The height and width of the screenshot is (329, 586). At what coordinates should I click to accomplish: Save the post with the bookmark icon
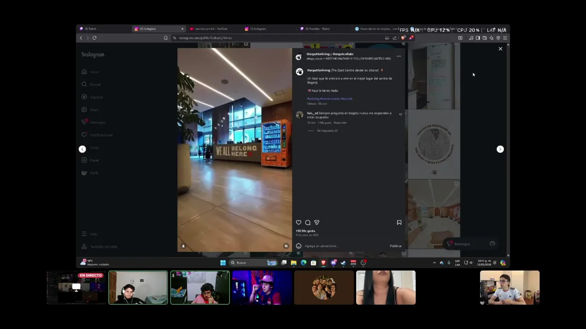click(x=399, y=223)
